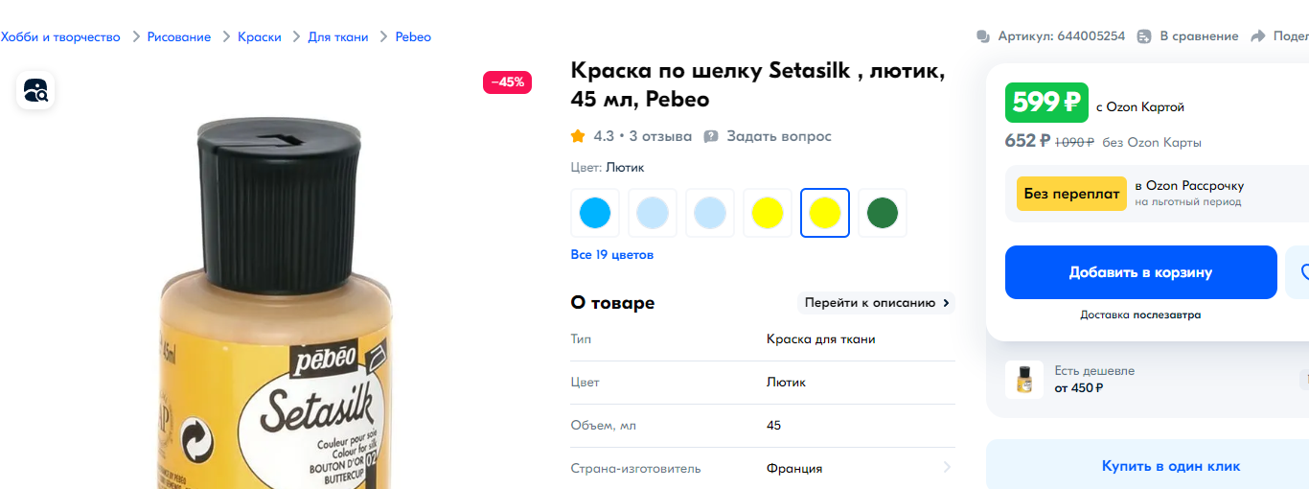
Task: Expand the Все 19 цветов color list
Action: (611, 255)
